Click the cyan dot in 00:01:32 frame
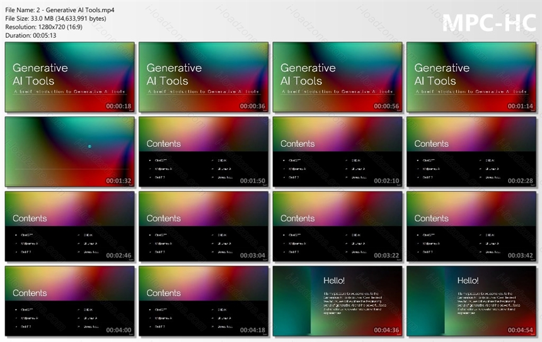This screenshot has width=542, height=342. click(89, 147)
